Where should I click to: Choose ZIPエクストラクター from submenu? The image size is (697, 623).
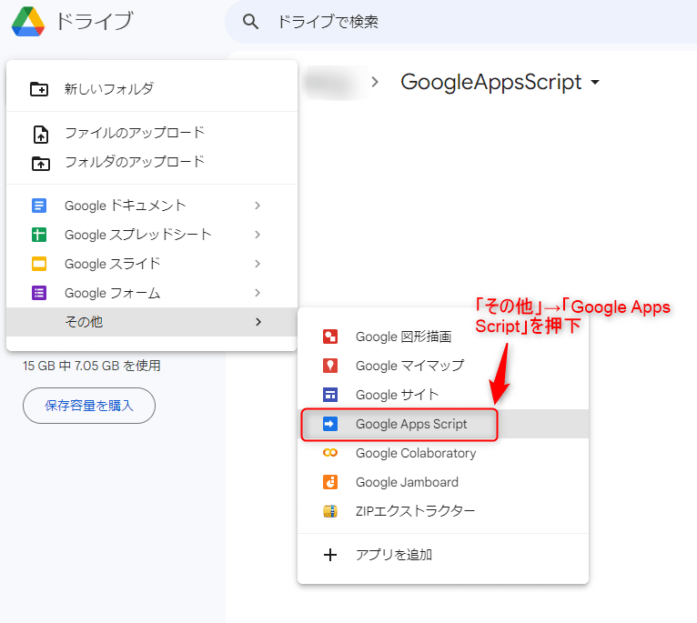443,511
